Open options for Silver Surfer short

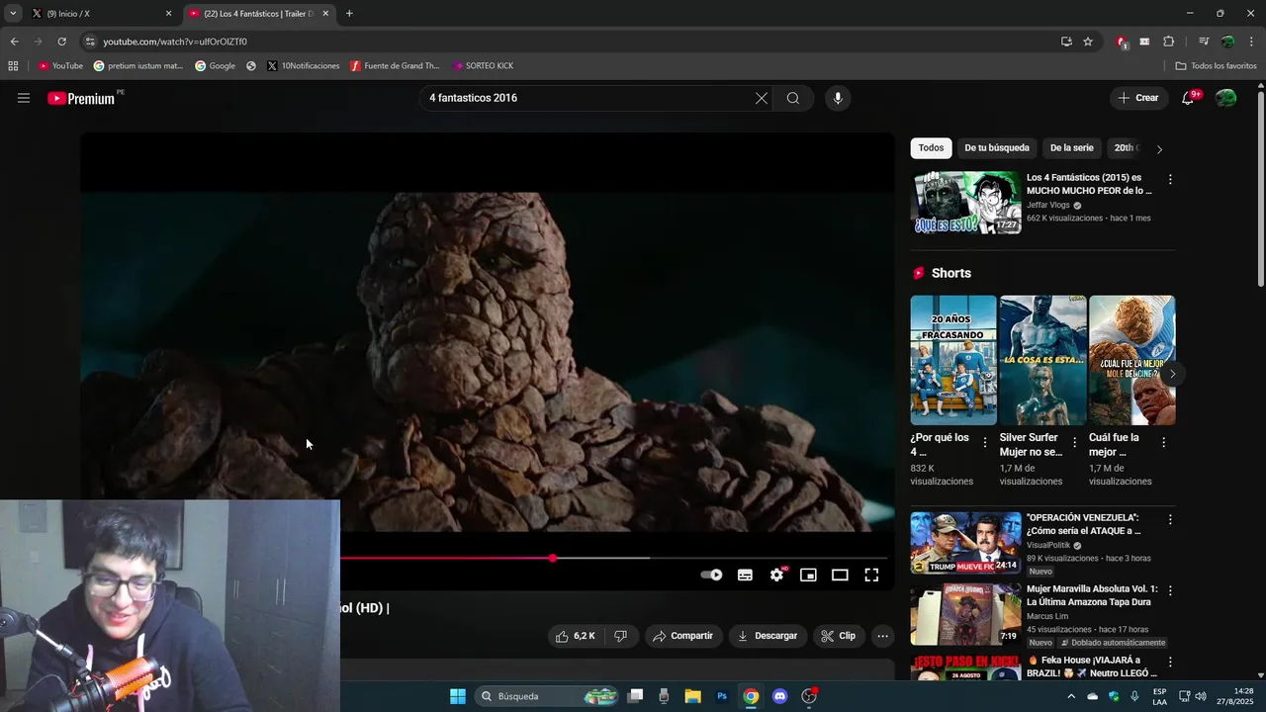1074,443
